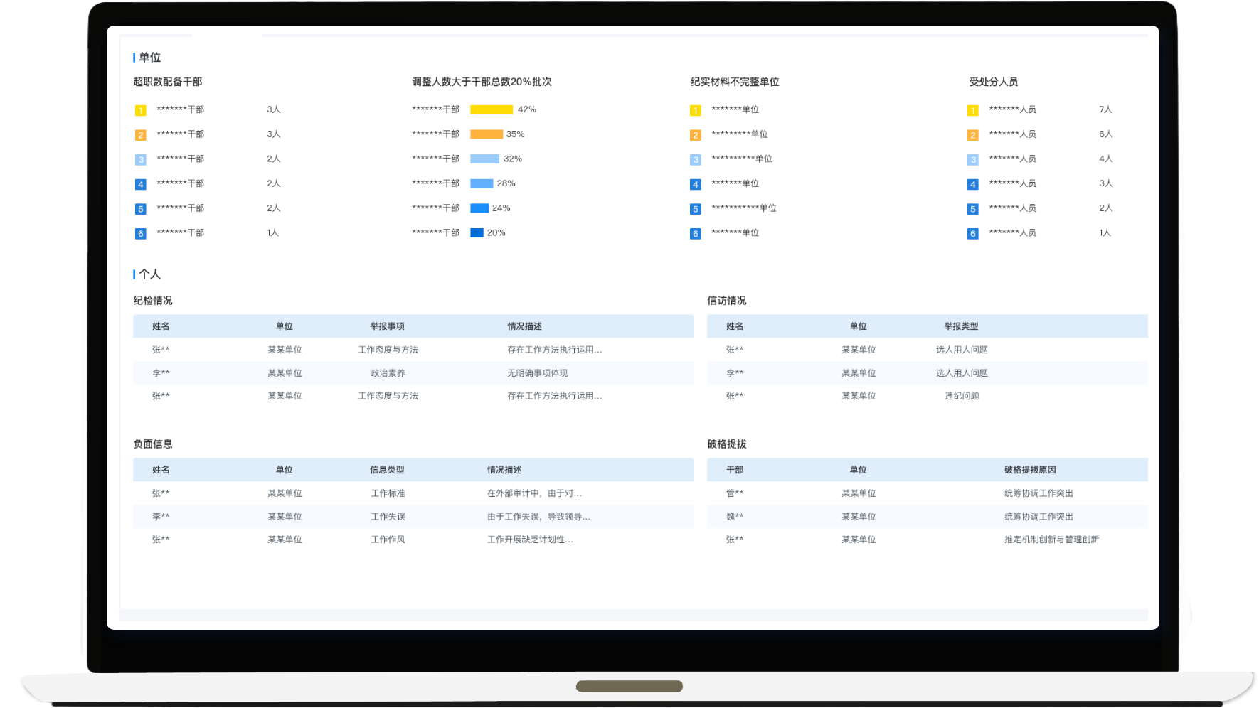This screenshot has height=708, width=1259.
Task: Select rank 4 badge in 受处分人员 list
Action: tap(973, 184)
